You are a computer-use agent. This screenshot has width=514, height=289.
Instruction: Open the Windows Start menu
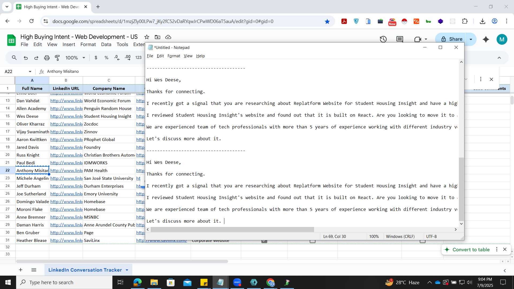[x=8, y=282]
